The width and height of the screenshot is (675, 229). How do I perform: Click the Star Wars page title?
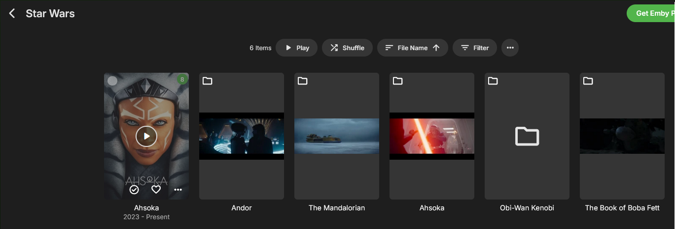(x=50, y=13)
